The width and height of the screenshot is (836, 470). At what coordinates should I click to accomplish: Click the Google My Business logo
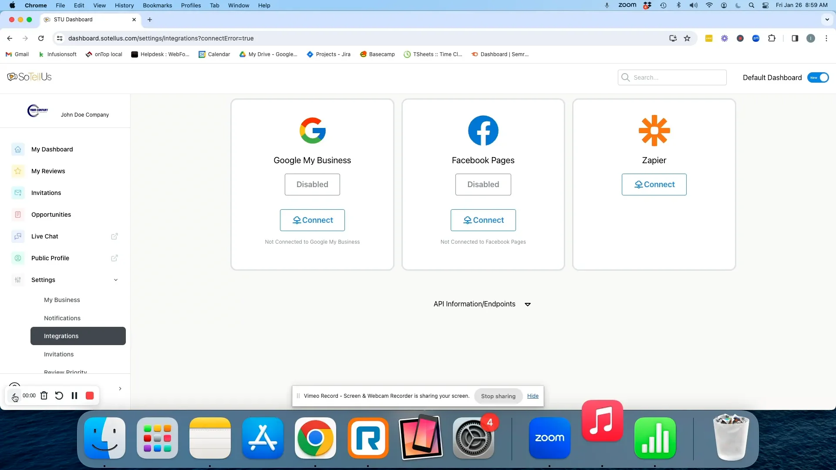point(312,131)
